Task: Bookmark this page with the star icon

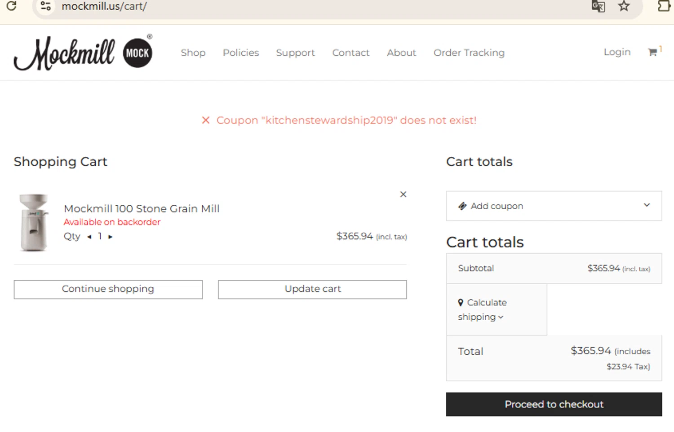Action: [624, 6]
